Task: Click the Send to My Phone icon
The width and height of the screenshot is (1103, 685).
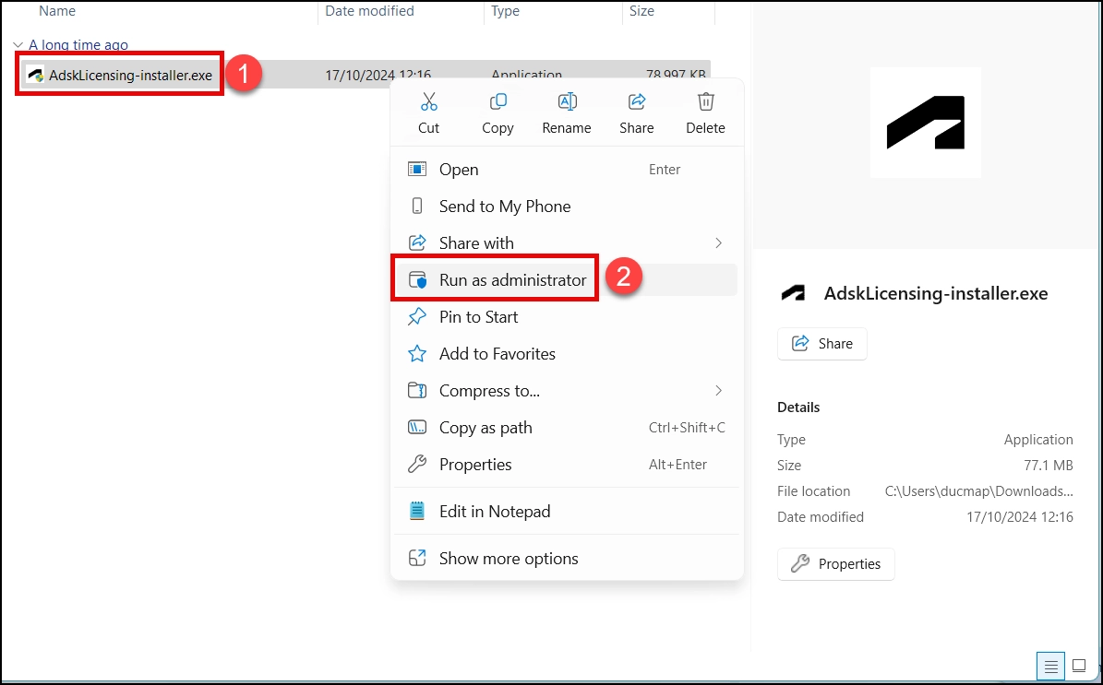Action: coord(417,206)
